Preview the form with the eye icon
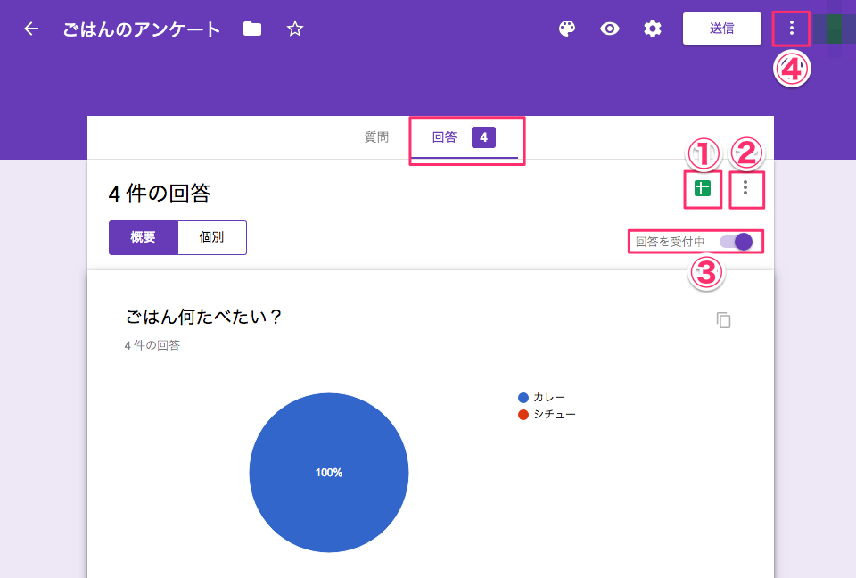This screenshot has height=578, width=856. (609, 29)
